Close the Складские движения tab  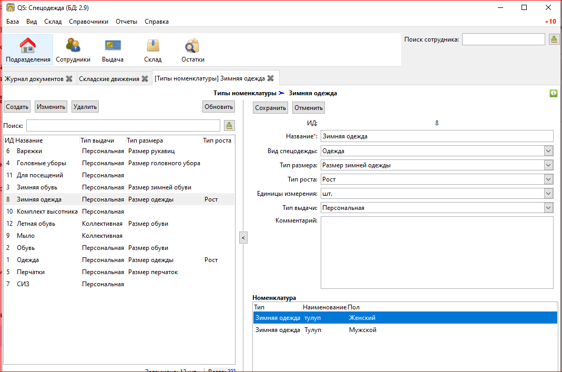point(145,79)
